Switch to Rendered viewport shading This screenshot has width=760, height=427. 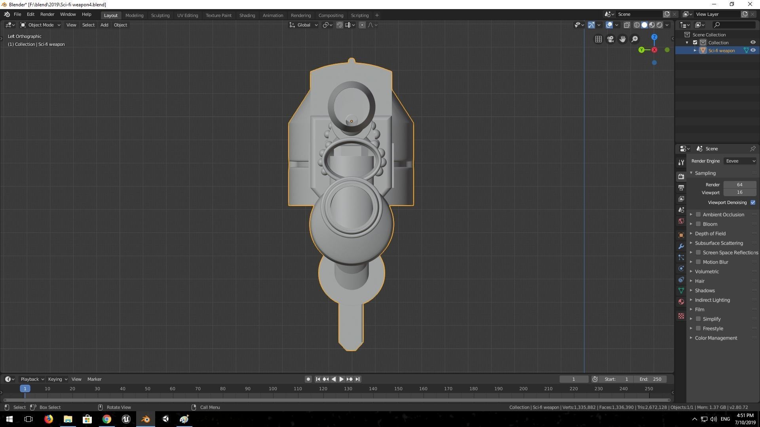pos(659,25)
